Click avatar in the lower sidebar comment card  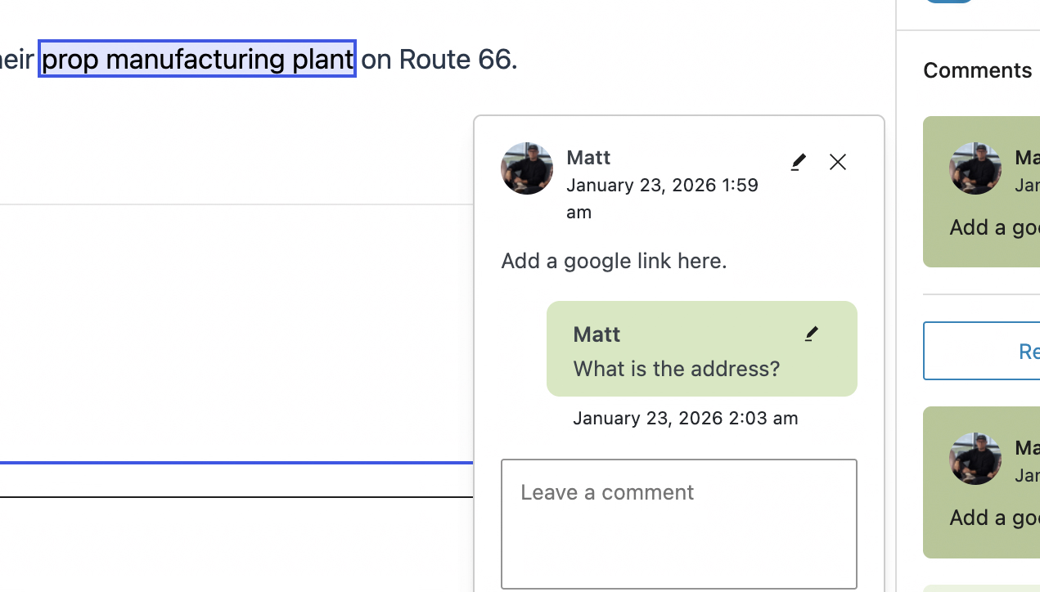click(975, 459)
